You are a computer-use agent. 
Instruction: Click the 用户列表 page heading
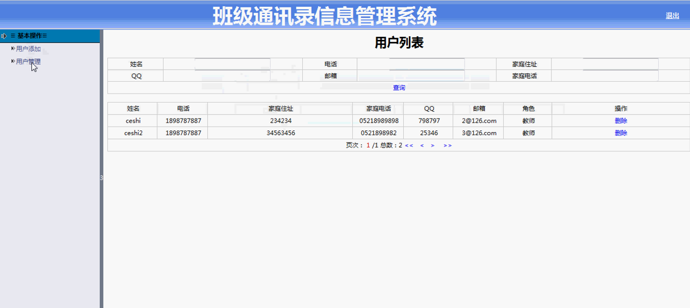tap(399, 43)
